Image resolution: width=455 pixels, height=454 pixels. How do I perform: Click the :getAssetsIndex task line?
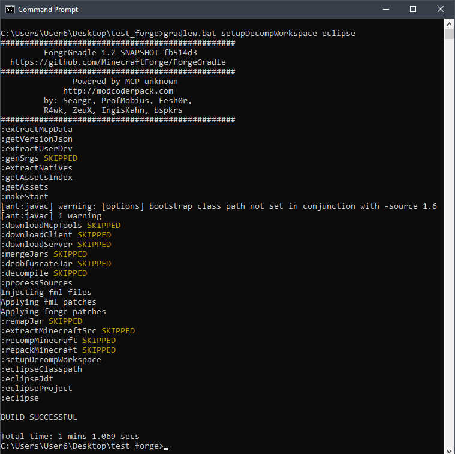(37, 177)
